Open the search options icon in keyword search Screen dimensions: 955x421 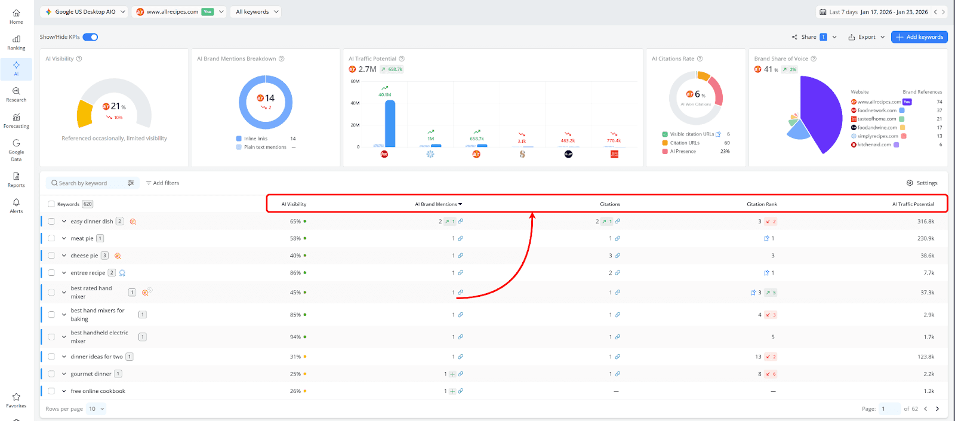pos(131,183)
